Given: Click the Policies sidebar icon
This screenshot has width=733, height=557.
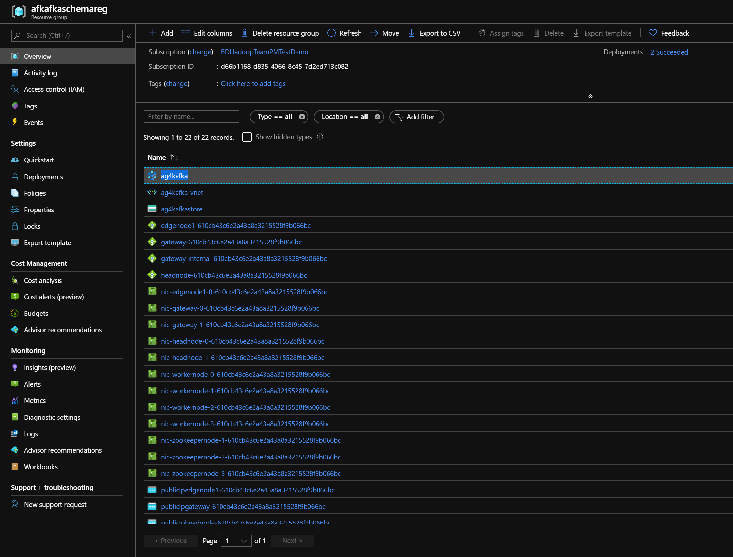Looking at the screenshot, I should point(15,193).
